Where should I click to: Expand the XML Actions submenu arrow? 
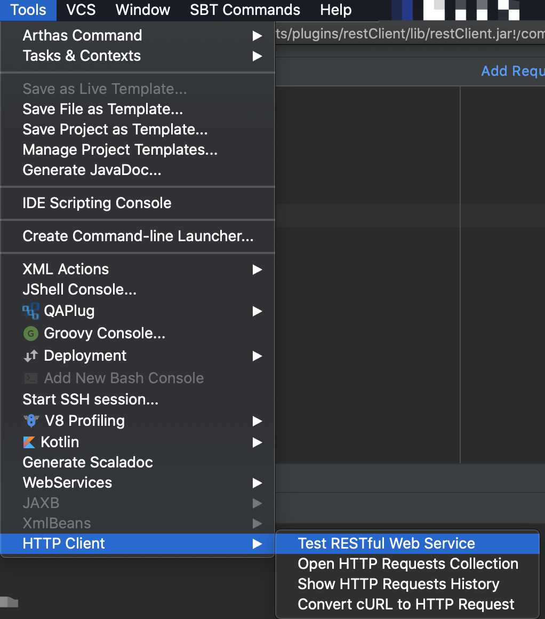[x=258, y=269]
